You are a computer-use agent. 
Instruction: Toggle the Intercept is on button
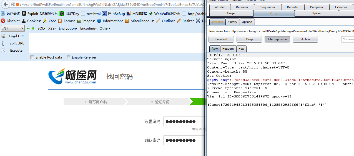pos(277,39)
